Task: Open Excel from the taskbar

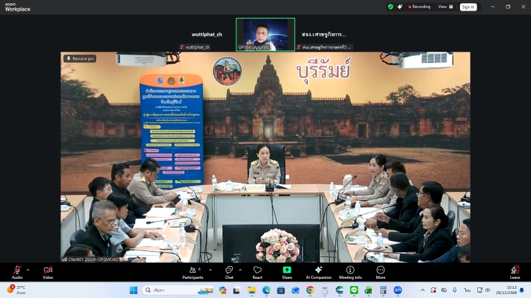Action: [368, 290]
